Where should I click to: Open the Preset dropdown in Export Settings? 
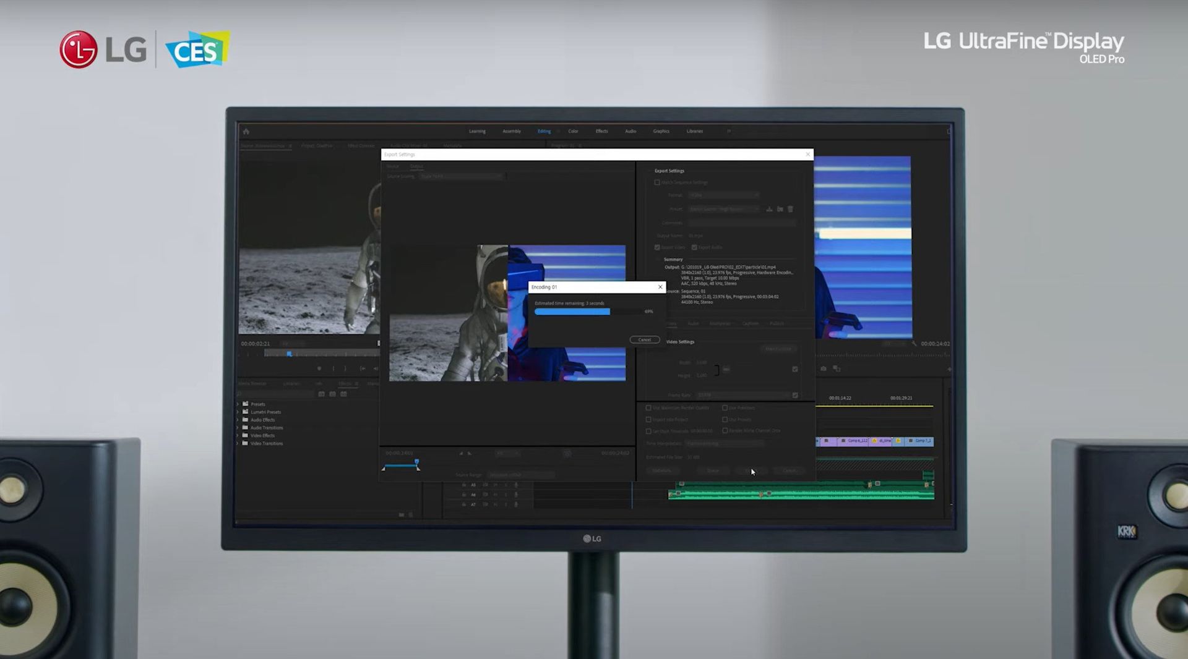(x=723, y=209)
